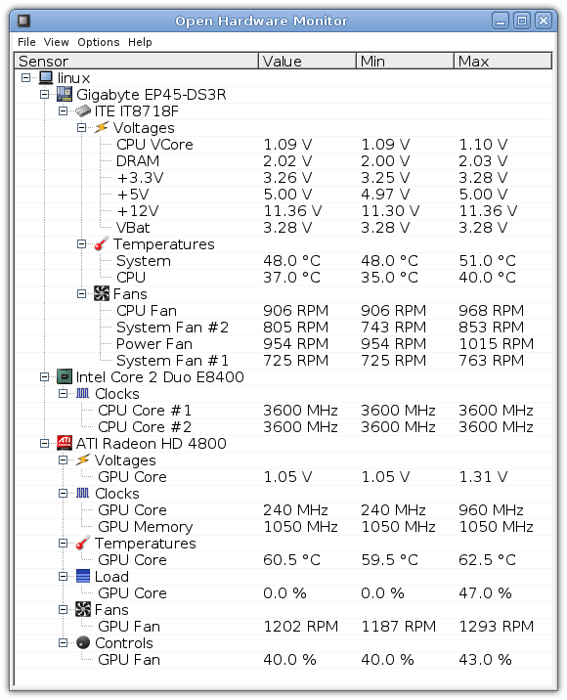Click the ATI Radeon HD 4800 logo icon
Image resolution: width=567 pixels, height=700 pixels.
[65, 443]
